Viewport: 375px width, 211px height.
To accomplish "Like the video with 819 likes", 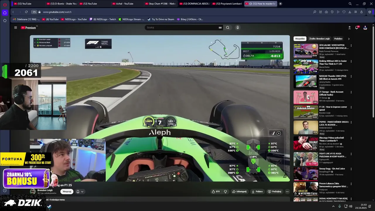I will 216,192.
